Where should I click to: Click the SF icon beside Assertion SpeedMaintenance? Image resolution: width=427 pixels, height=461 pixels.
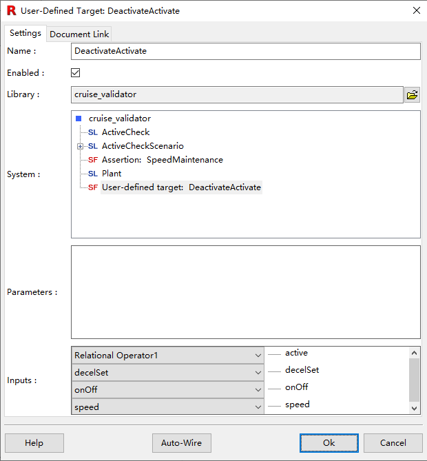tap(93, 160)
